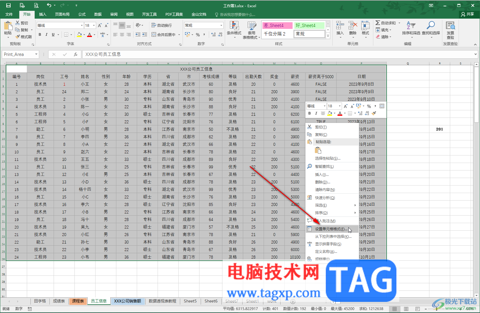This screenshot has height=313, width=480.
Task: Expand the cell styles gallery more arrow
Action: click(328, 36)
